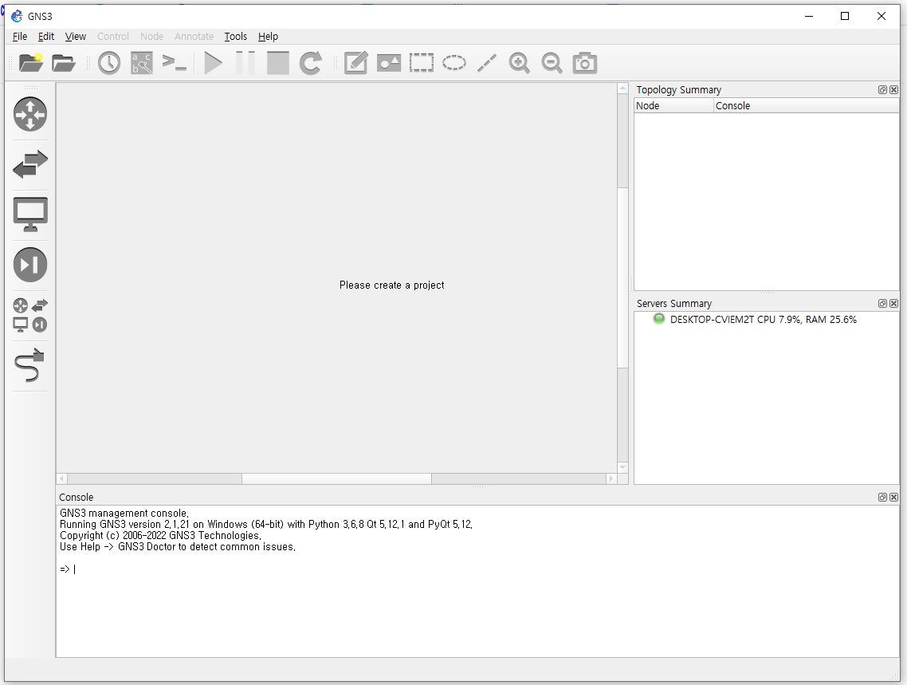
Task: Float the Servers Summary panel
Action: pyautogui.click(x=882, y=303)
